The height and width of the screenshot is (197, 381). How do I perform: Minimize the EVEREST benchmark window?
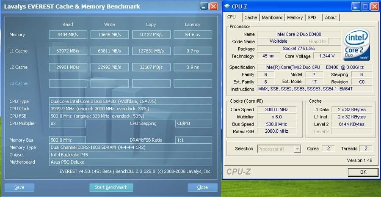204,6
